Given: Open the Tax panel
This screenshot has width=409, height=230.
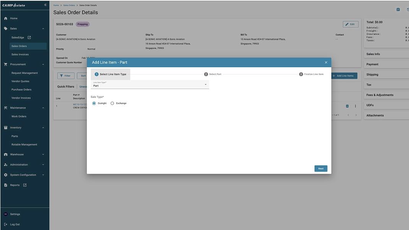Looking at the screenshot, I should (x=386, y=85).
